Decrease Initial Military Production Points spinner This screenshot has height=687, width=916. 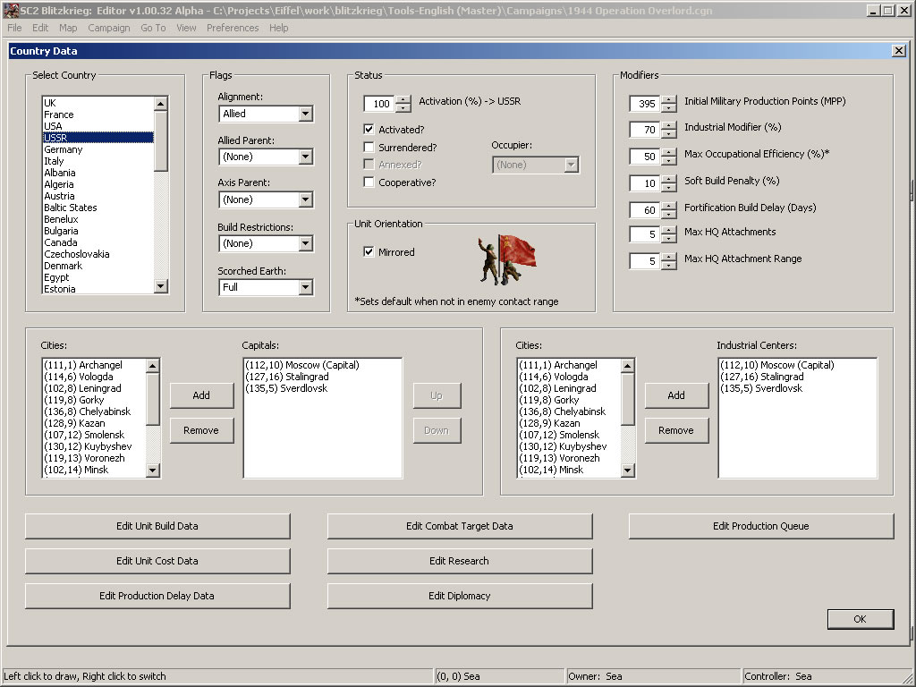point(669,108)
